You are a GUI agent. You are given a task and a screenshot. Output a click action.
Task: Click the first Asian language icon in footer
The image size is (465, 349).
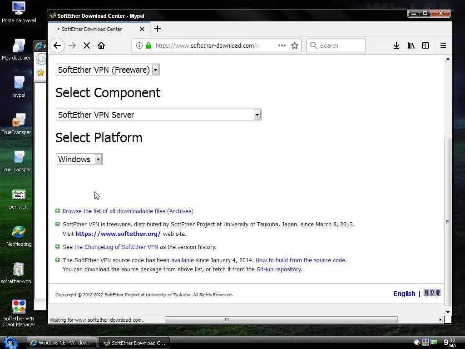tap(426, 293)
